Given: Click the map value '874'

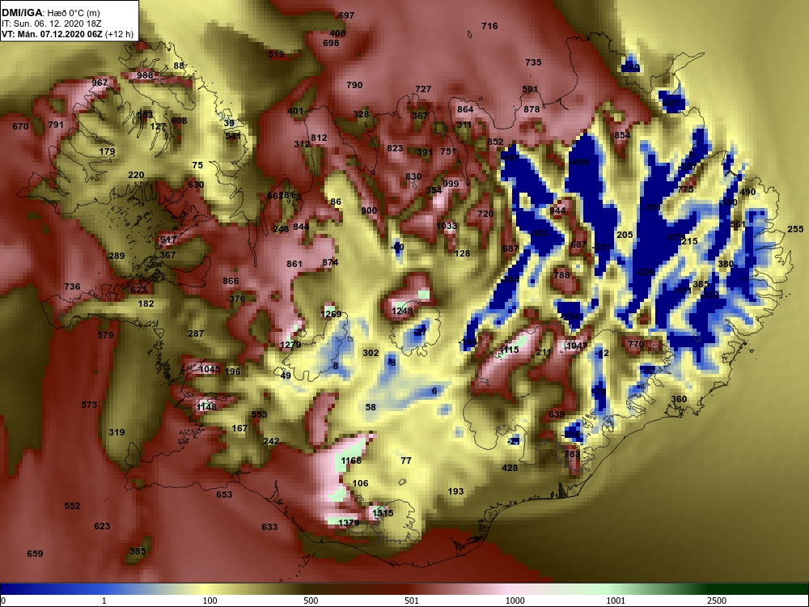Looking at the screenshot, I should 330,263.
